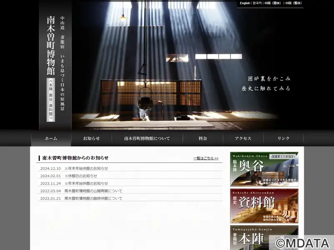Open 2024.02.01 休館日のお知らせ news item

tap(81, 176)
